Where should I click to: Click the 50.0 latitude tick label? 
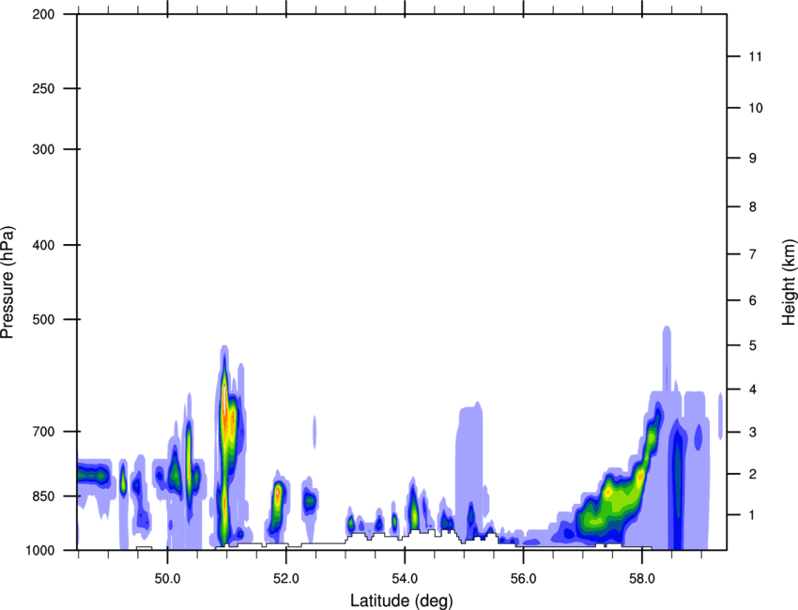[x=168, y=578]
